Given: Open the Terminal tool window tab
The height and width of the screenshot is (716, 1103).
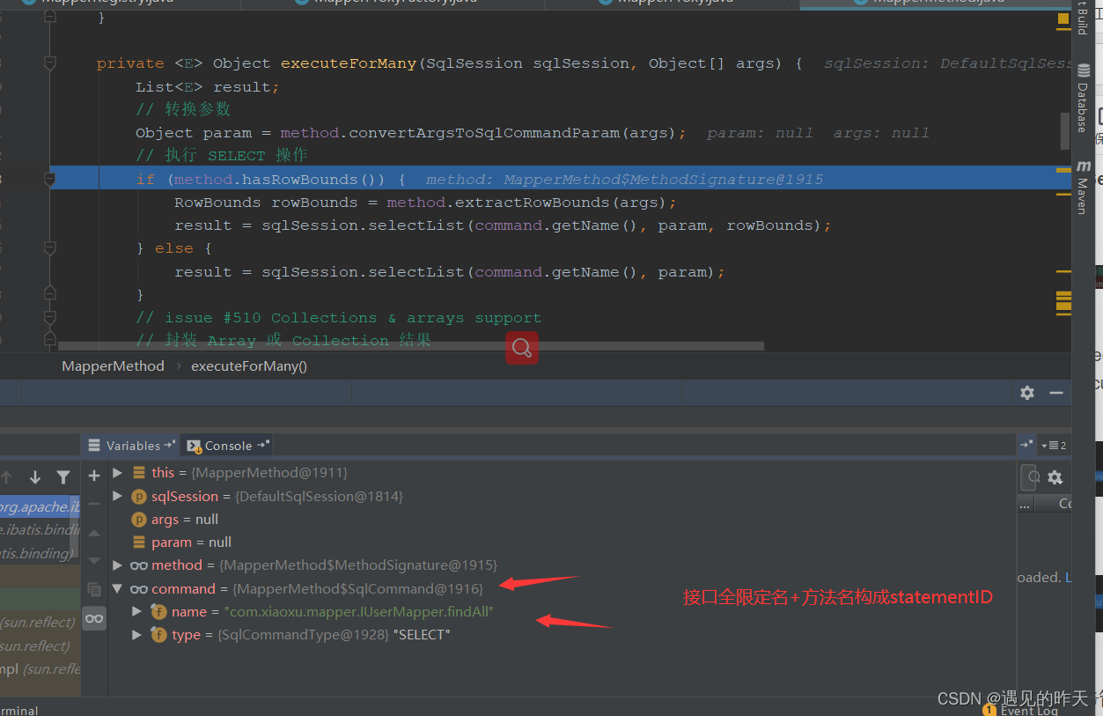Looking at the screenshot, I should [19, 710].
